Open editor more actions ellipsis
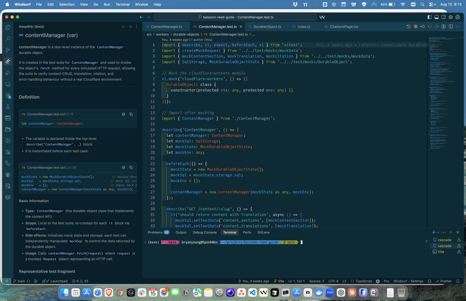The width and height of the screenshot is (466, 301). click(x=457, y=27)
